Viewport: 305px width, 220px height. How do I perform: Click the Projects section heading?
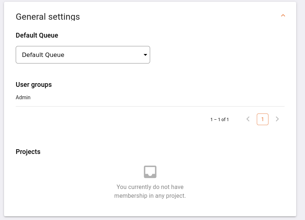point(28,152)
